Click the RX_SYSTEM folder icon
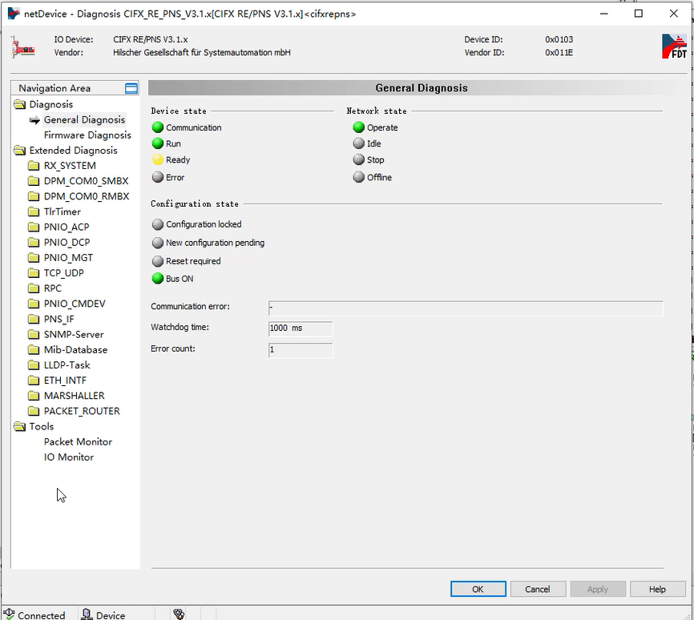 point(34,166)
